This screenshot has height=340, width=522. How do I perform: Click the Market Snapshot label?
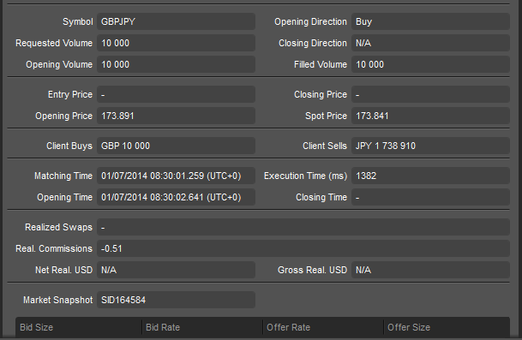pos(57,300)
